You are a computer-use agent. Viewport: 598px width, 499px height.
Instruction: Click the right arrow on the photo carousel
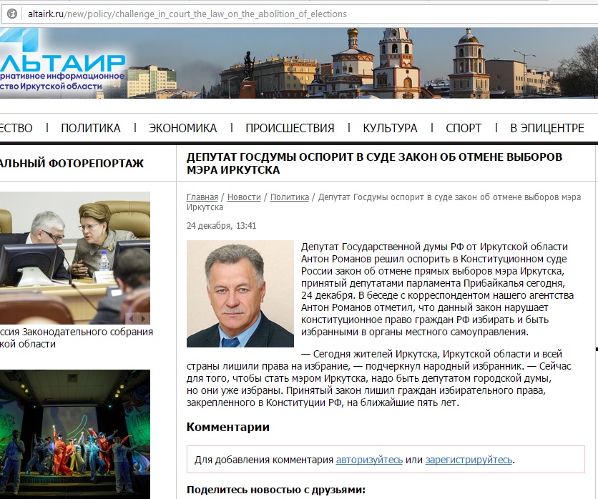coord(142,317)
